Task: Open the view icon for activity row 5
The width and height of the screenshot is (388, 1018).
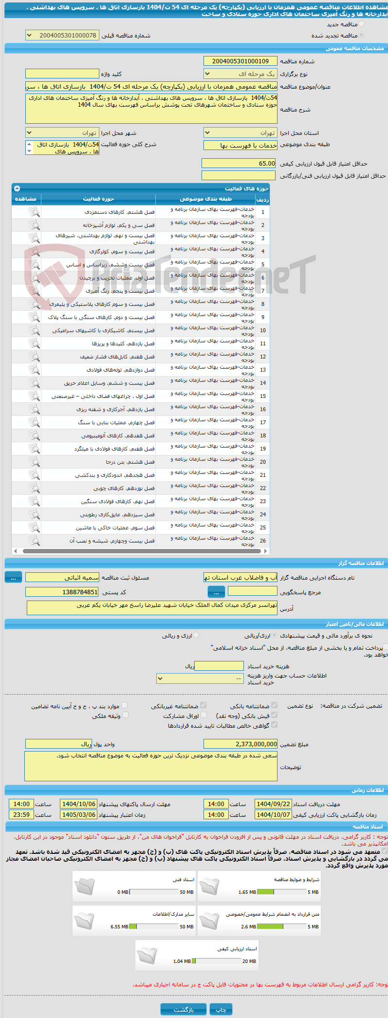Action: tap(34, 264)
